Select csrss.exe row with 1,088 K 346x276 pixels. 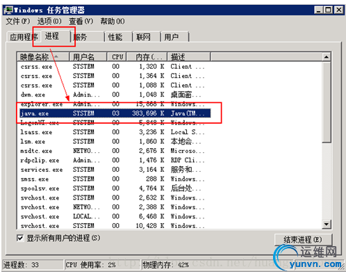115,86
